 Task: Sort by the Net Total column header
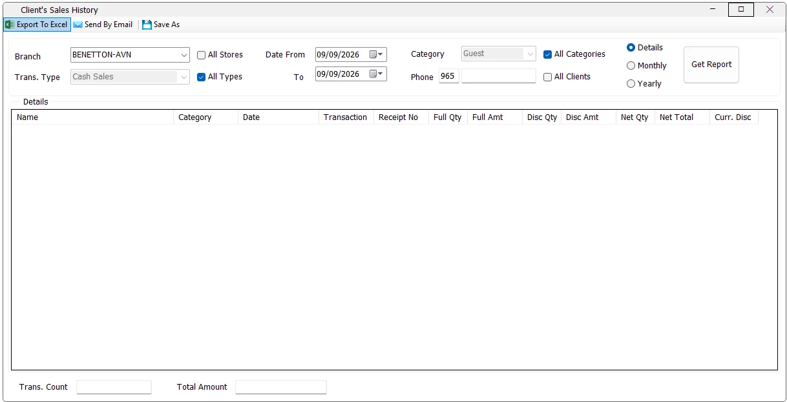682,117
